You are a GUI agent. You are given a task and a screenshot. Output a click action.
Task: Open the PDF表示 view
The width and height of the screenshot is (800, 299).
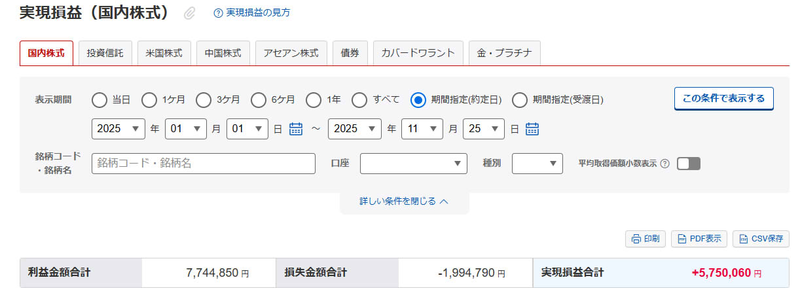pos(699,239)
